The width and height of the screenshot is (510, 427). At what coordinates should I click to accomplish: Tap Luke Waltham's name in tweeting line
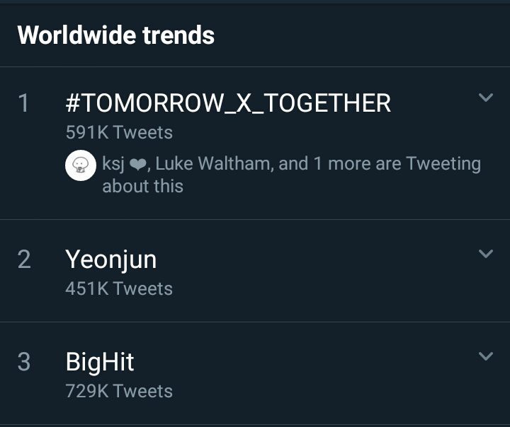click(x=212, y=163)
